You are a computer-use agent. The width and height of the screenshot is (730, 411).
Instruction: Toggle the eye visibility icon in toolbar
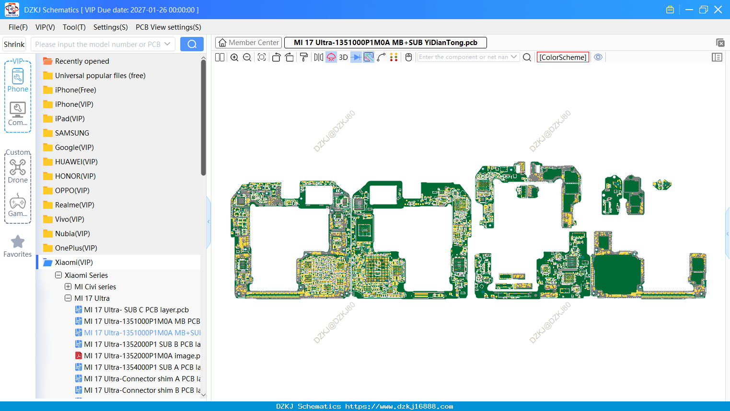pos(598,57)
